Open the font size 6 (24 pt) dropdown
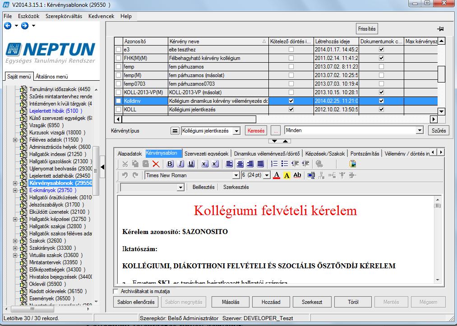Viewport: 457px width, 326px height. (x=267, y=175)
